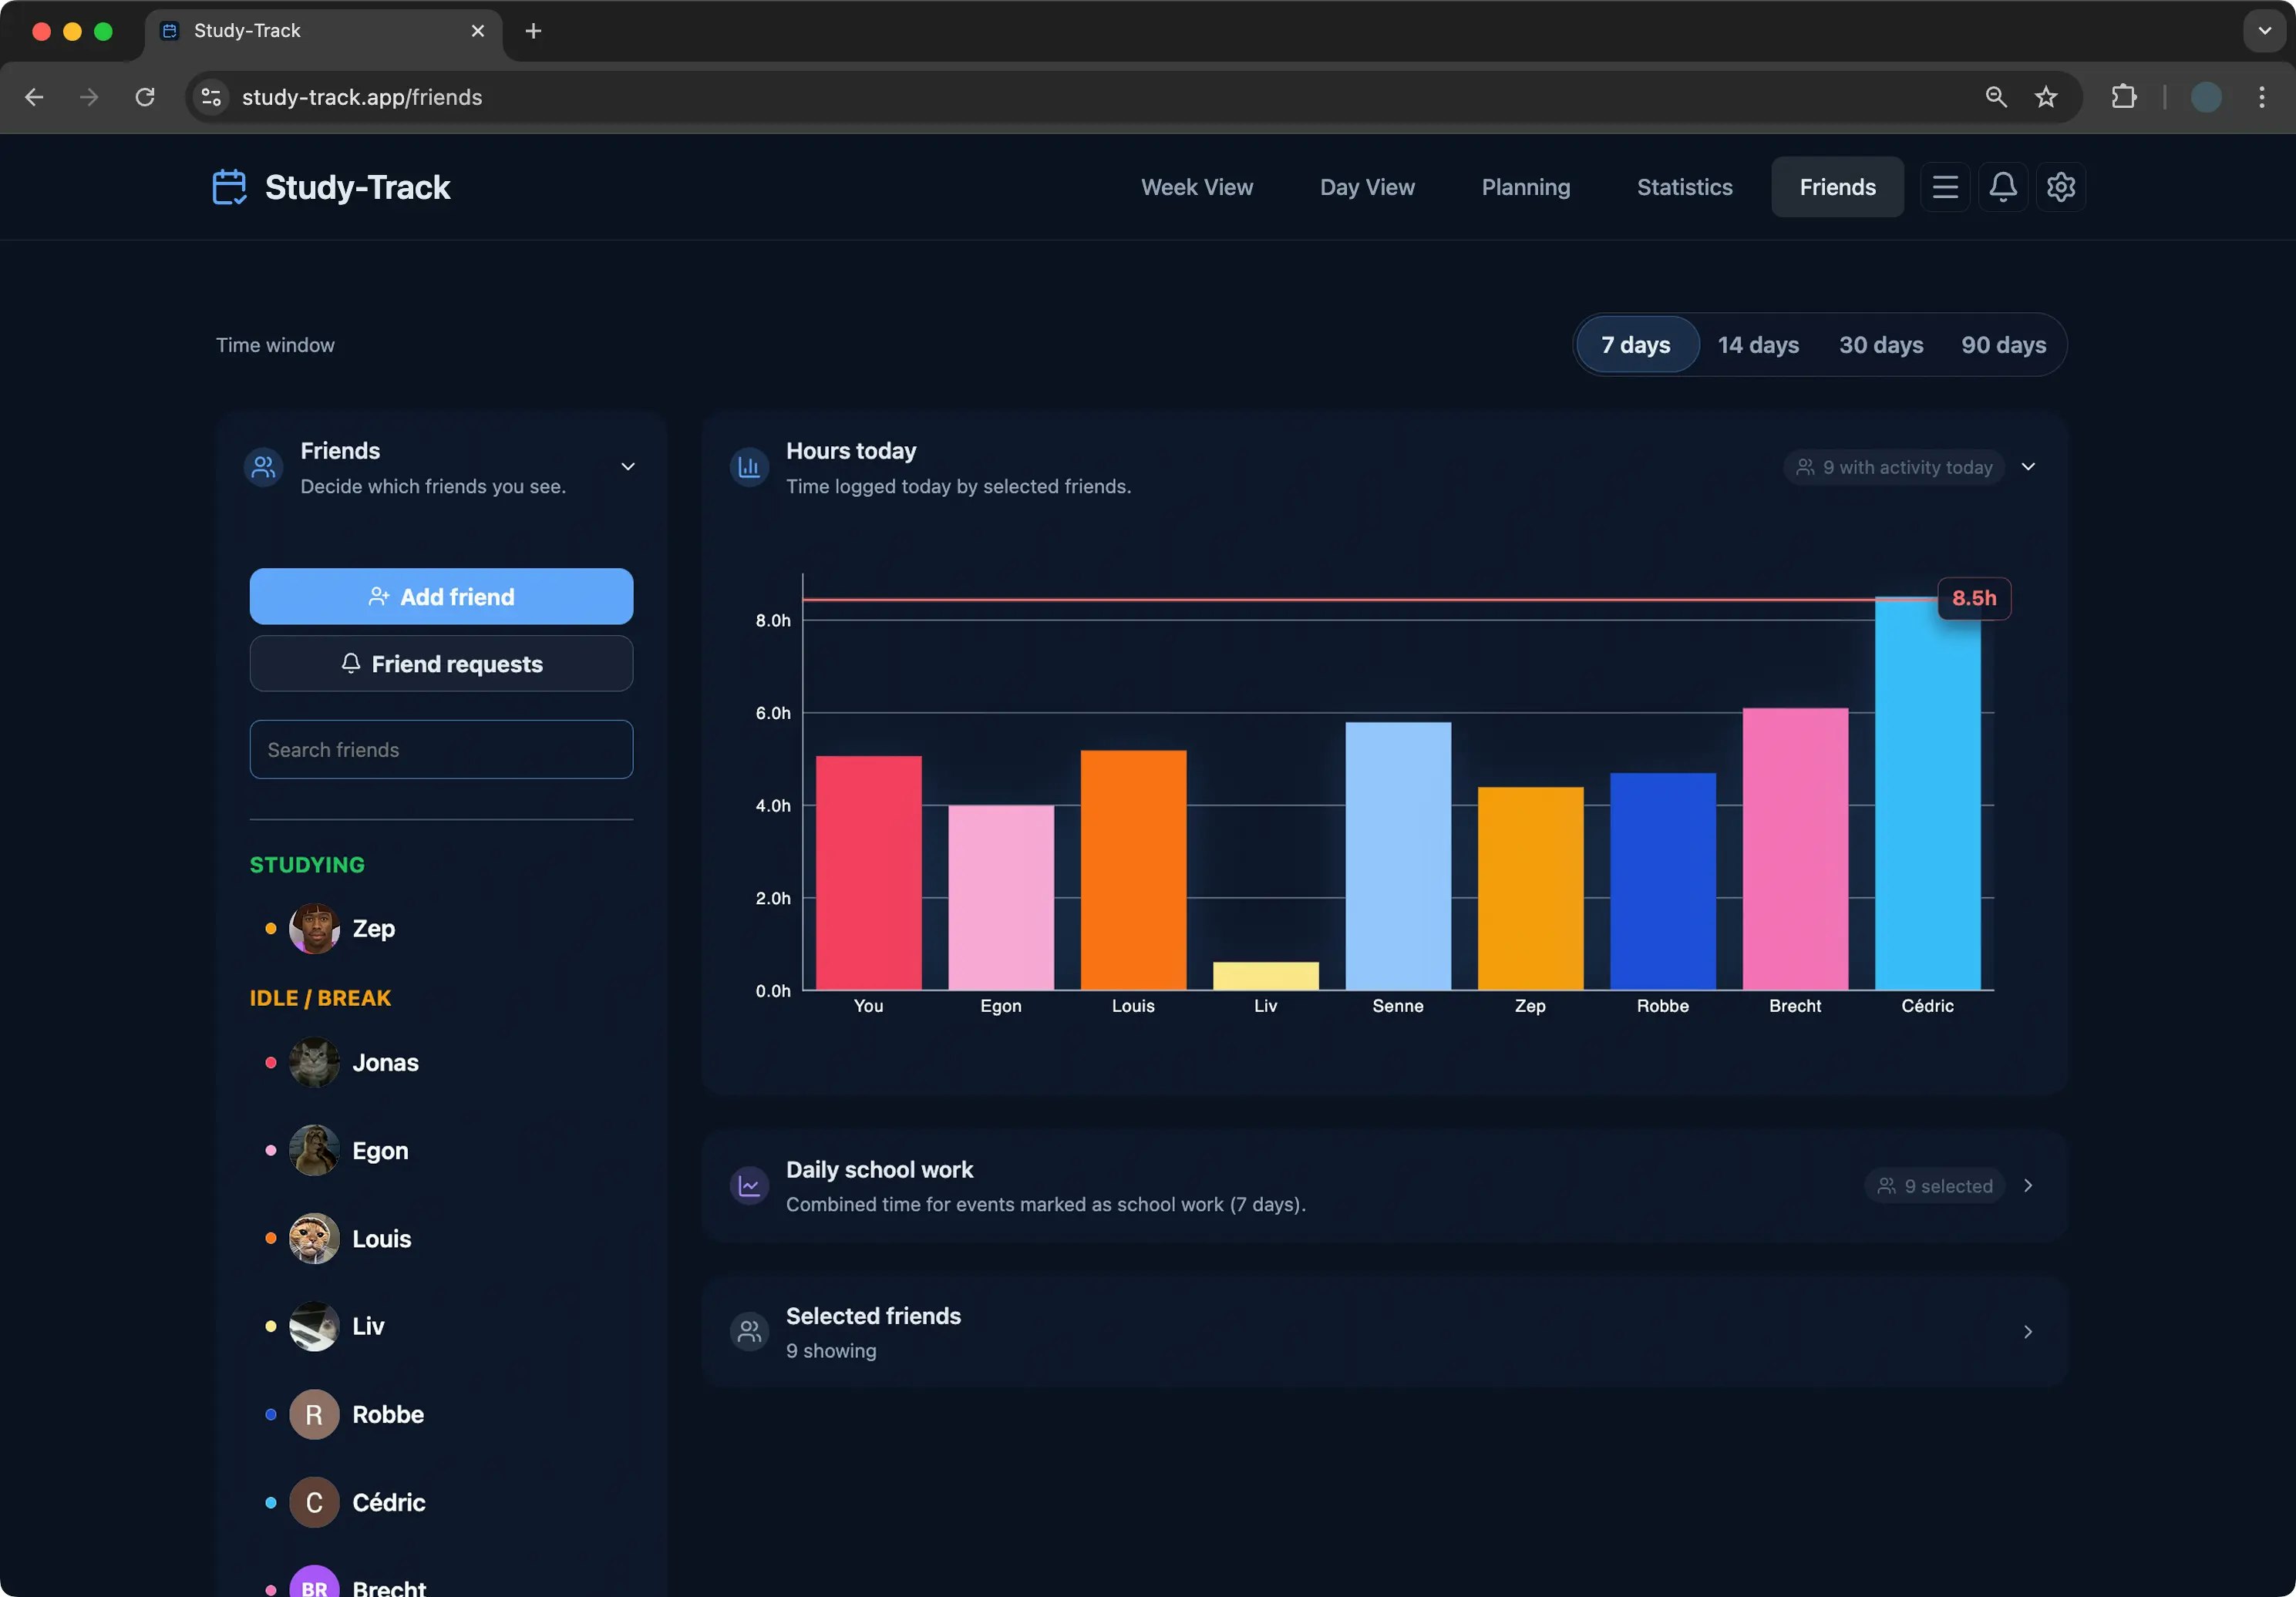Click the Add friend button
The width and height of the screenshot is (2296, 1597).
click(441, 597)
